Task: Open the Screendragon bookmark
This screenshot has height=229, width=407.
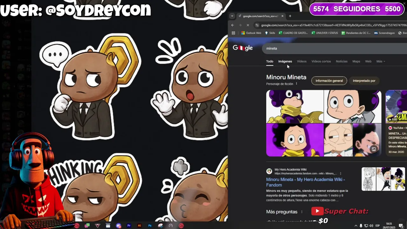Action: [x=384, y=33]
